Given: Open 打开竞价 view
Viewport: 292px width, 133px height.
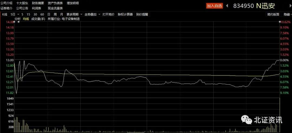Looking at the screenshot, I should coord(108,15).
